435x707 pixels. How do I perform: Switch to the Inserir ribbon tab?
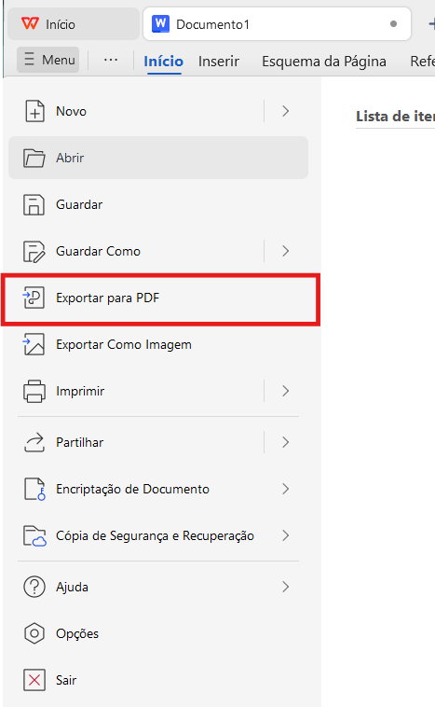tap(219, 62)
